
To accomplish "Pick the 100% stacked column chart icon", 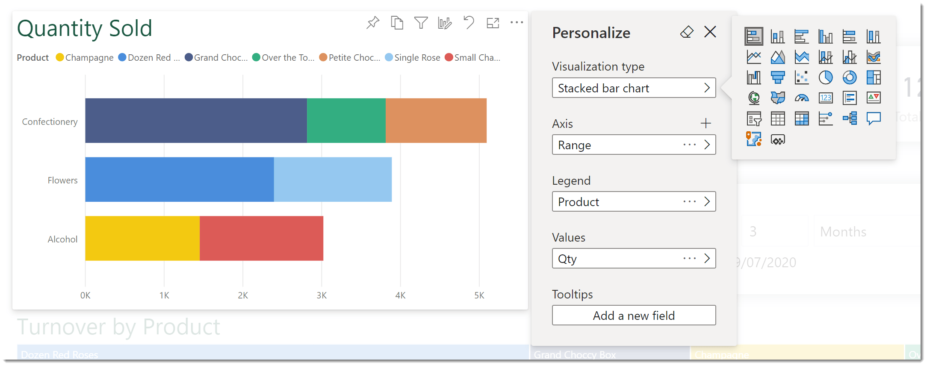I will click(x=874, y=36).
